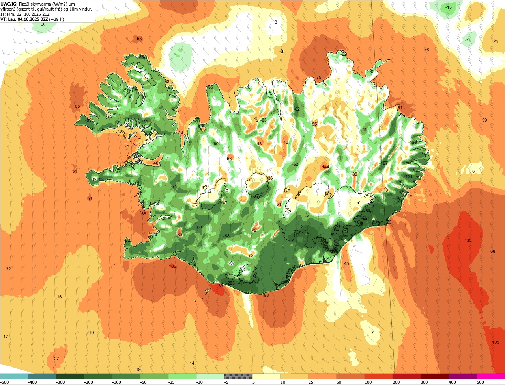Click the map value '-60' in northwest-central Iceland
Image resolution: width=505 pixels, height=385 pixels.
[215, 144]
